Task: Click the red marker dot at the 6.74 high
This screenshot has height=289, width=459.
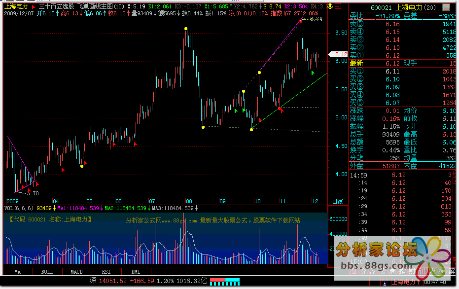Action: (x=301, y=21)
